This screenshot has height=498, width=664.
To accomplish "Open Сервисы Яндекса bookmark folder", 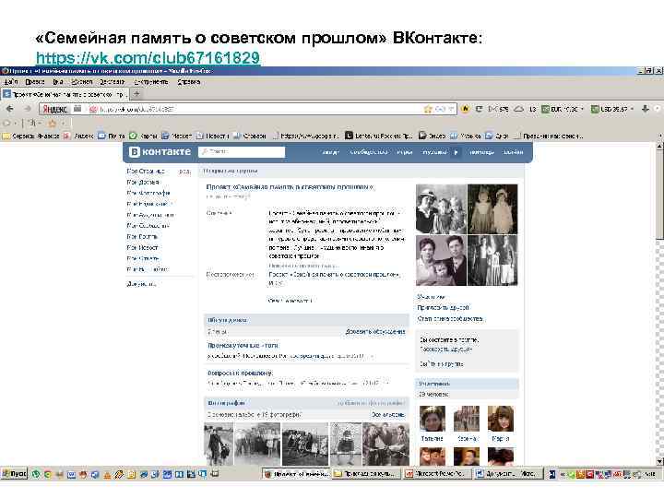I will click(x=31, y=136).
